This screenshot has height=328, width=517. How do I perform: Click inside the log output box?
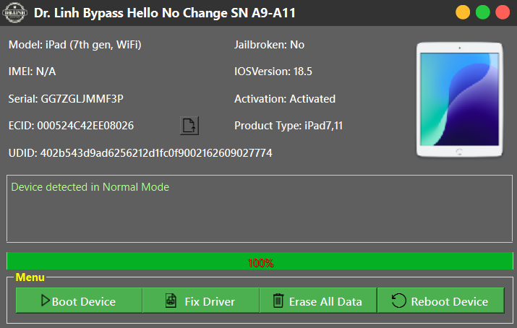click(x=260, y=209)
